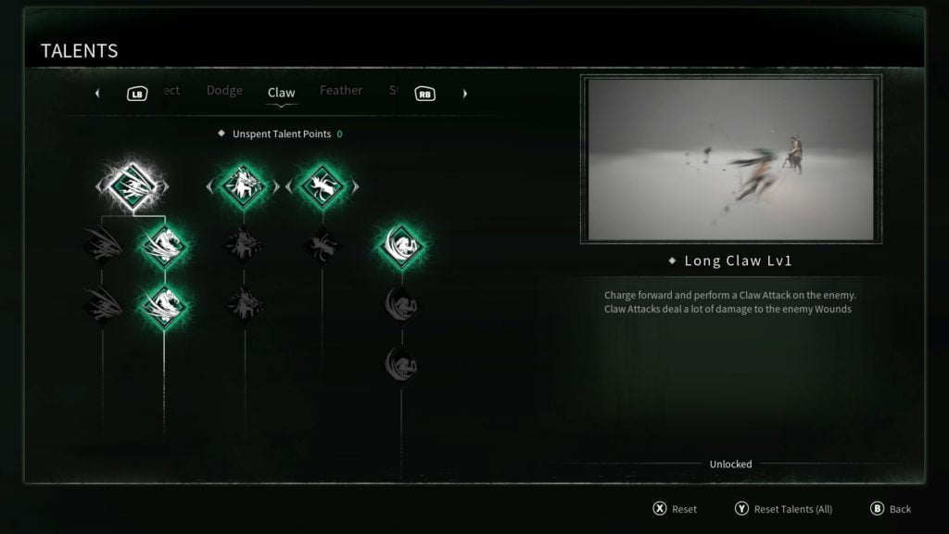Select the unlocked talent directly below Long Claw
The image size is (949, 534).
pyautogui.click(x=164, y=246)
